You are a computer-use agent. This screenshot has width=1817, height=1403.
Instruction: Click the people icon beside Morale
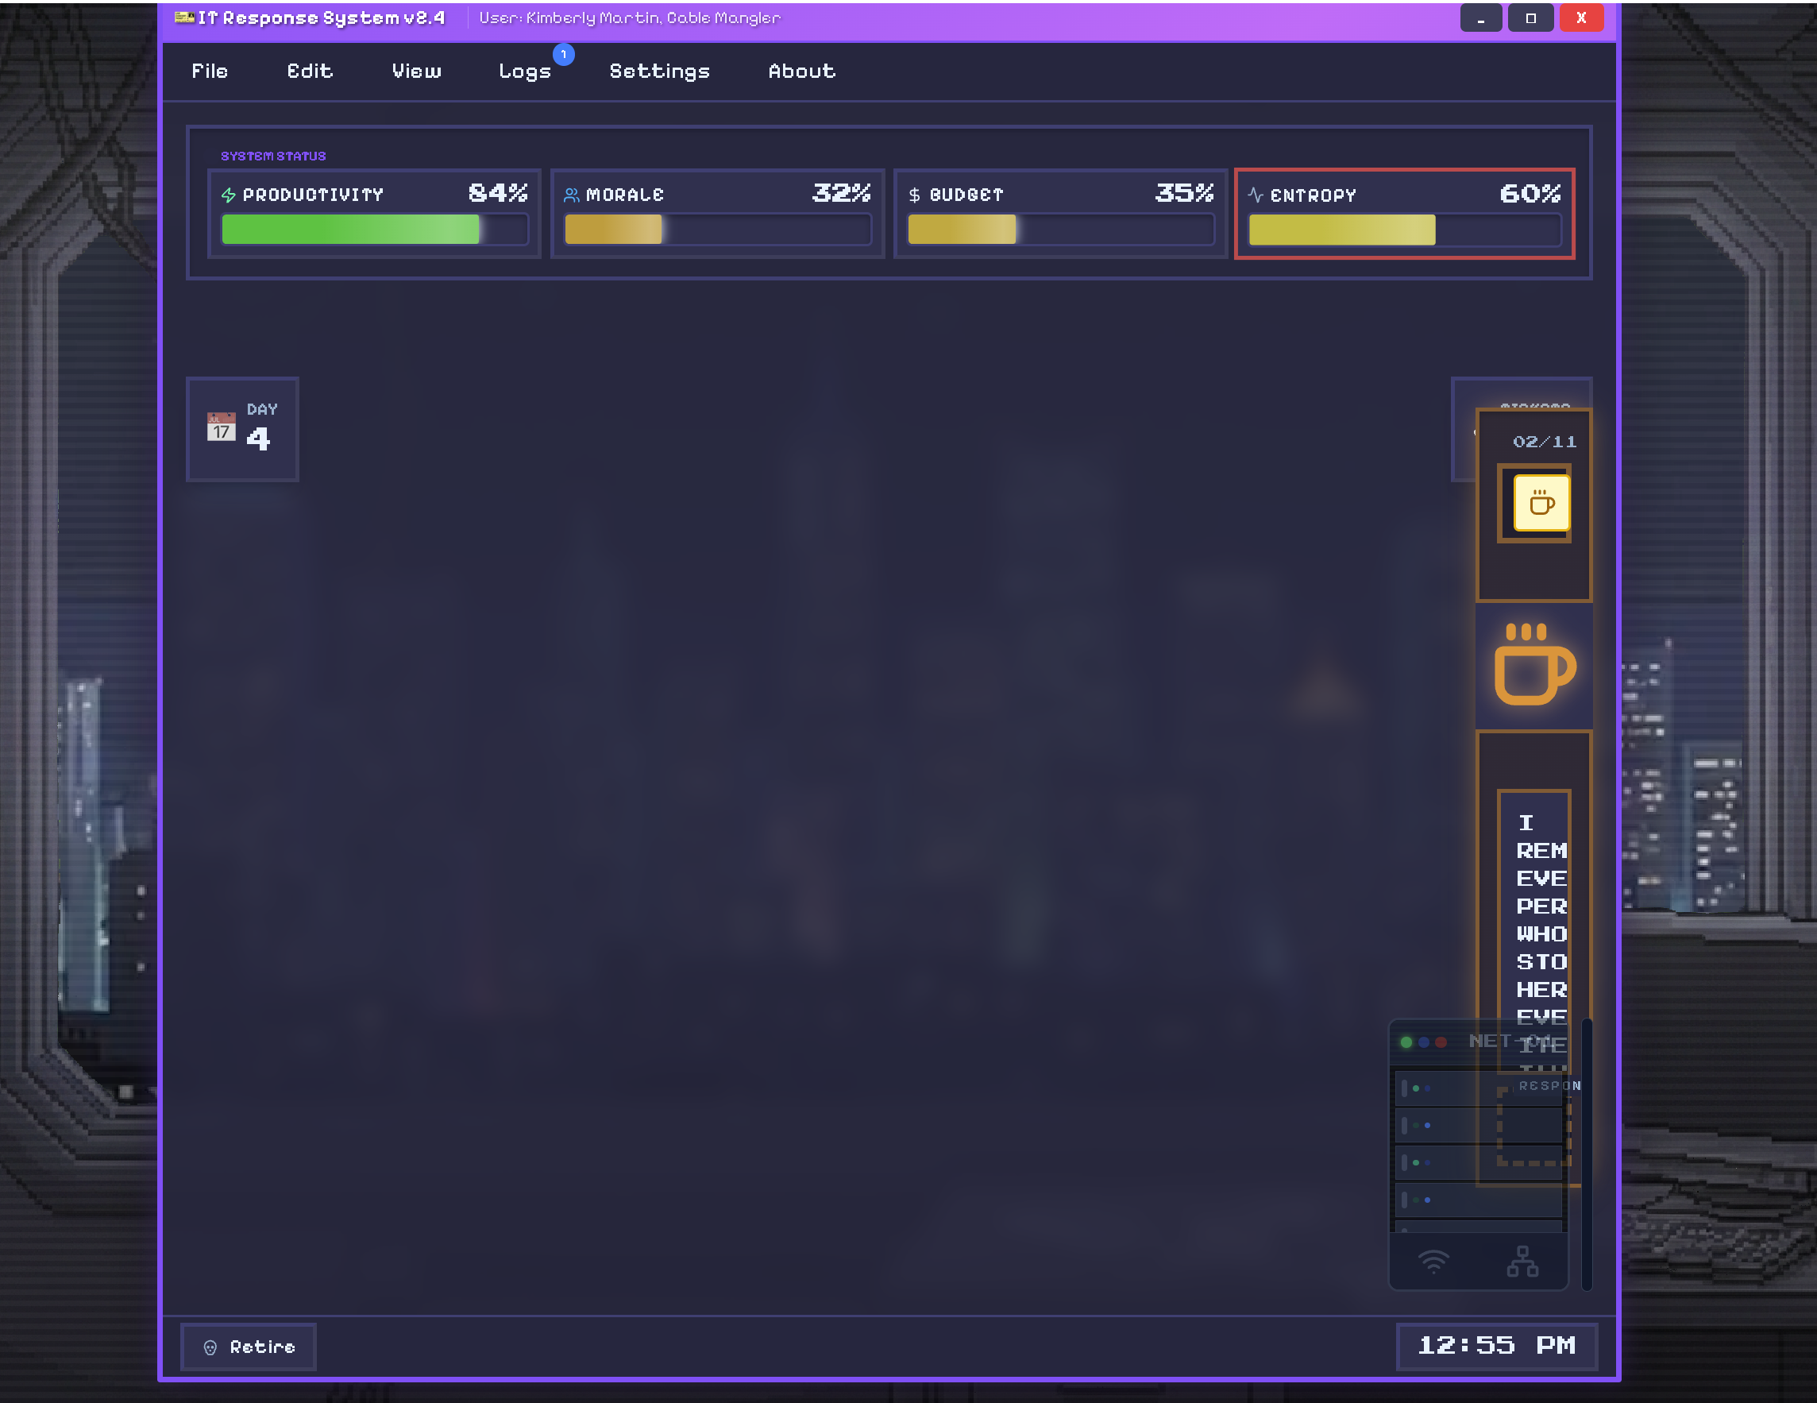[572, 195]
